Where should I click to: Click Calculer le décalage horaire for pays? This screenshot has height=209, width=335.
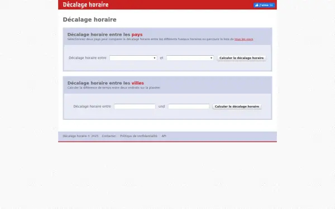[242, 58]
